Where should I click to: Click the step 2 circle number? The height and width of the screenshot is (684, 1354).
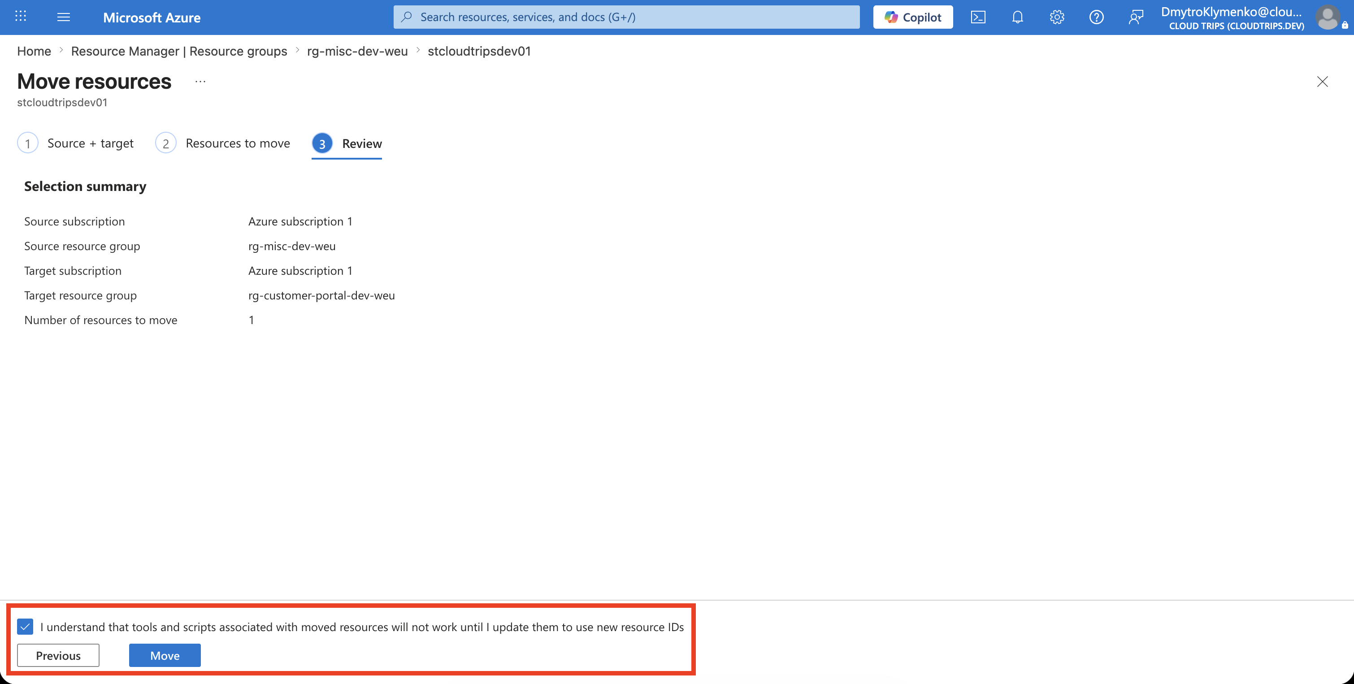tap(165, 143)
